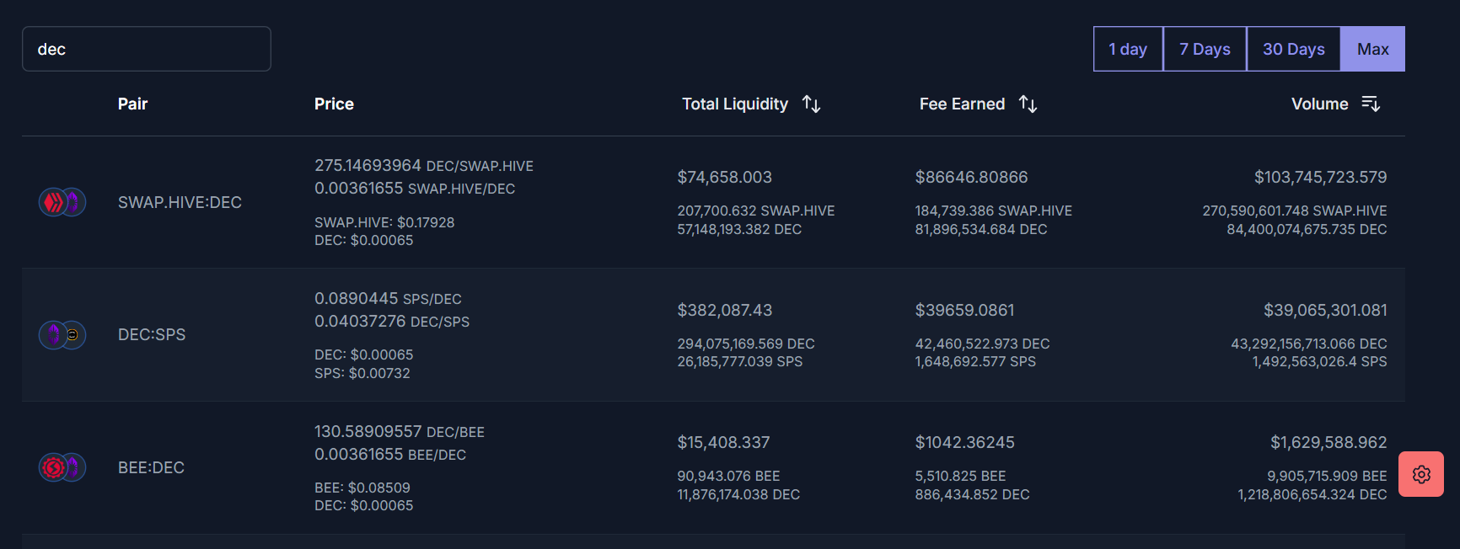This screenshot has width=1460, height=549.
Task: Open settings with the red gear button
Action: (1421, 474)
